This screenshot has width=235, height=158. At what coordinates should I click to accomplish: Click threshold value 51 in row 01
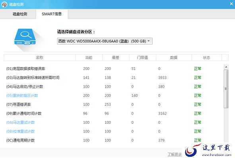133,69
